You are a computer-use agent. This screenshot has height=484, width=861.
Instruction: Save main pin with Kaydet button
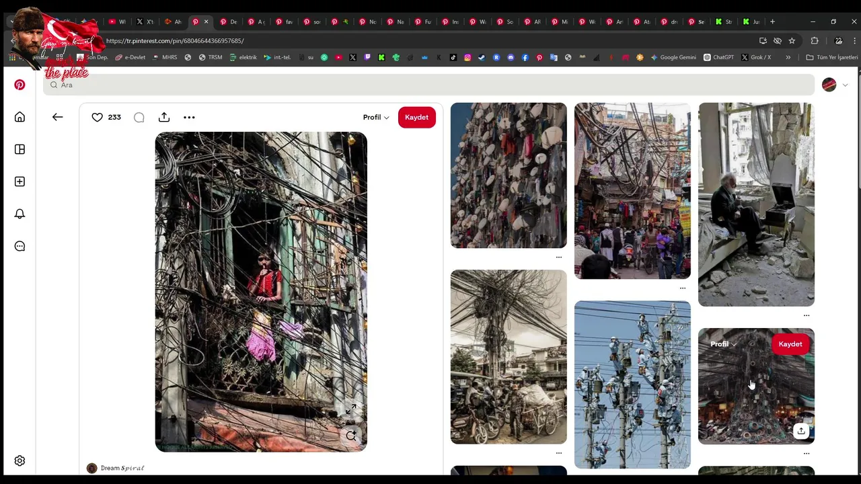416,117
